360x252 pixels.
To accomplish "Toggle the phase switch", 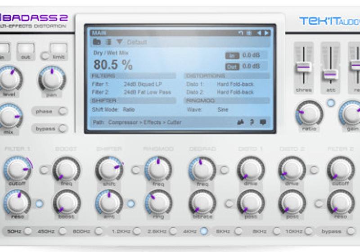I will click(x=63, y=111).
